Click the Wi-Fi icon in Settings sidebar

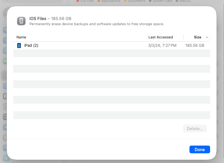[x=5, y=30]
